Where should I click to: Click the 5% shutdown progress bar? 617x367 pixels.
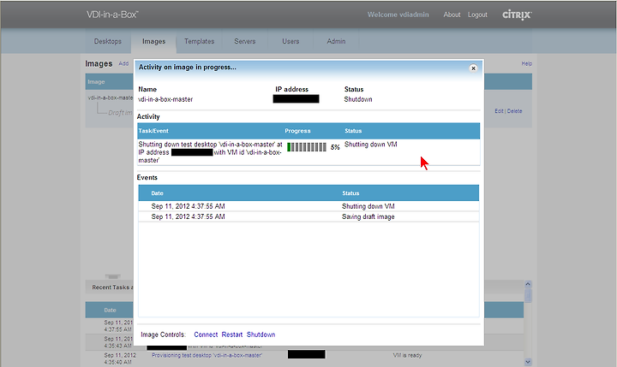307,147
